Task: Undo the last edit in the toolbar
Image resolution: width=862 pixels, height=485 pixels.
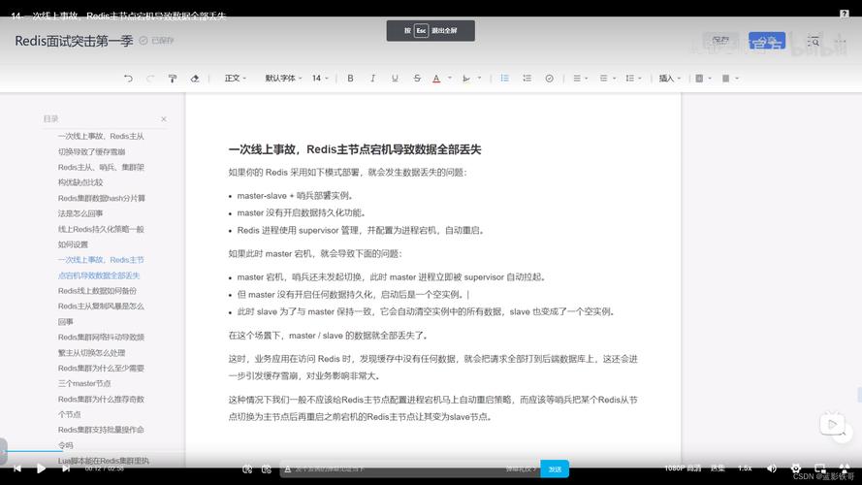Action: [x=128, y=78]
